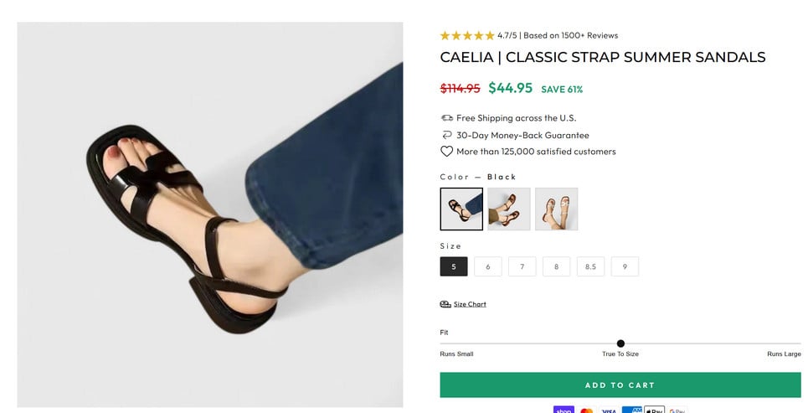Click the main sandal product image

pos(210,214)
